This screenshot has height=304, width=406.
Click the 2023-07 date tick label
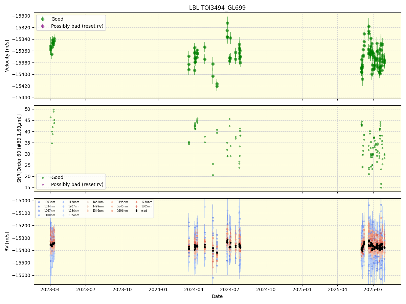click(86, 289)
